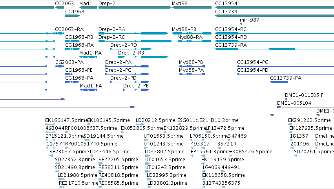Click the UT01653.5prime EST label
The image size is (334, 189).
click(x=164, y=136)
